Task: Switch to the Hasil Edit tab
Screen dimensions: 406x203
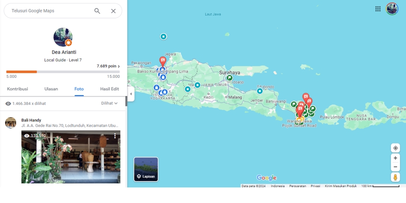Action: pyautogui.click(x=110, y=89)
